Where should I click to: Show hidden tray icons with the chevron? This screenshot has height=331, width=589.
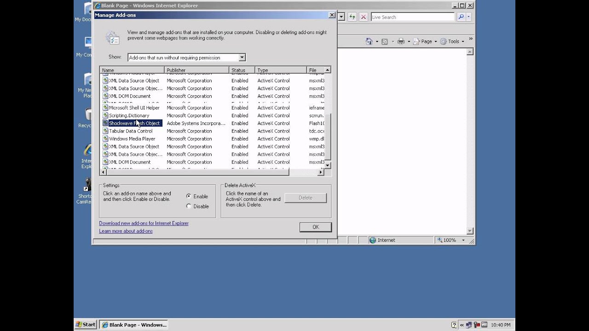[x=462, y=325]
